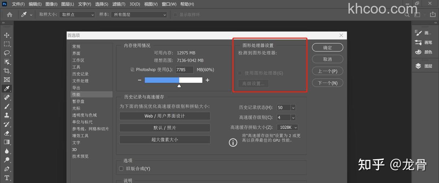Click the 超大像素大小 button
The width and height of the screenshot is (439, 183).
(x=165, y=139)
